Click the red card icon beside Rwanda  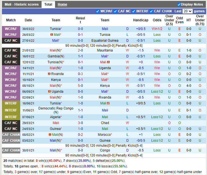tap(49, 74)
